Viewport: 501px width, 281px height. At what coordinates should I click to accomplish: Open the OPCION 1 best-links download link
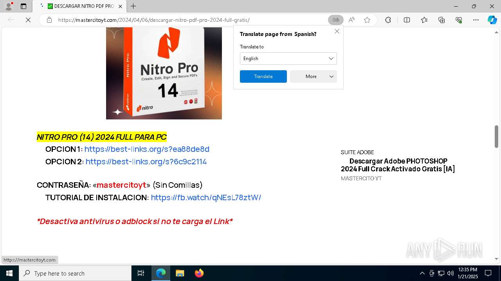tap(147, 149)
